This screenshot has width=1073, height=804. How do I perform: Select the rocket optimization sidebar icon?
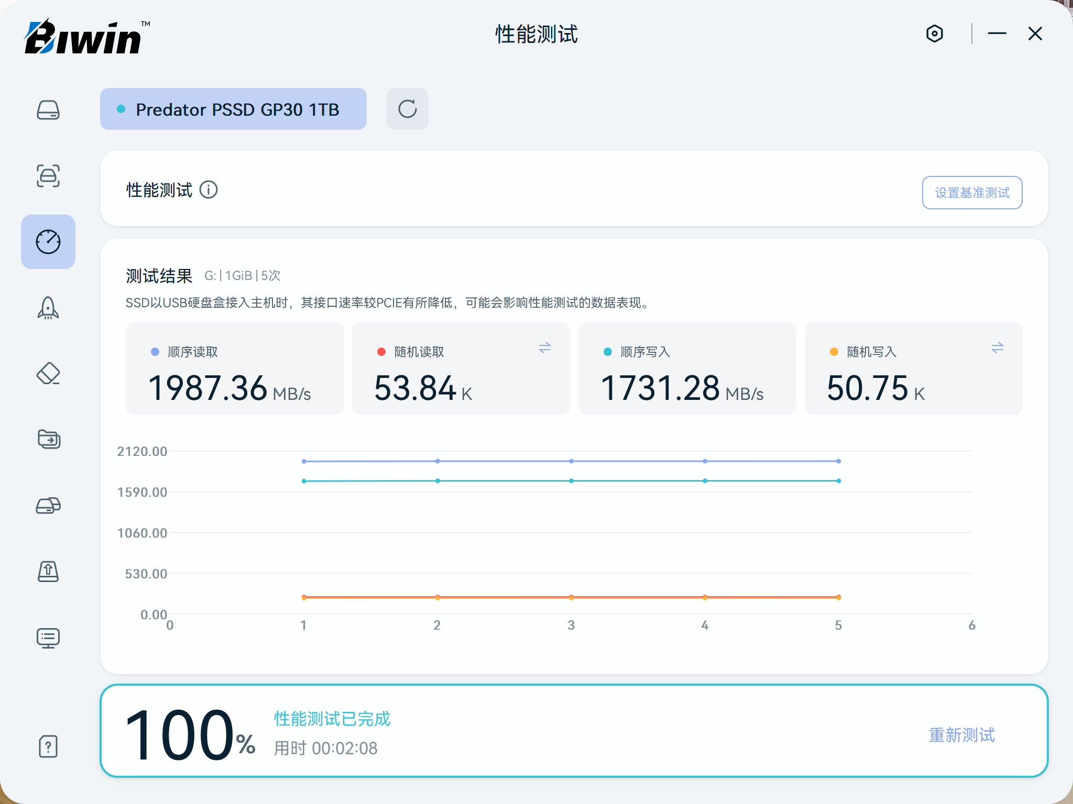click(x=48, y=308)
